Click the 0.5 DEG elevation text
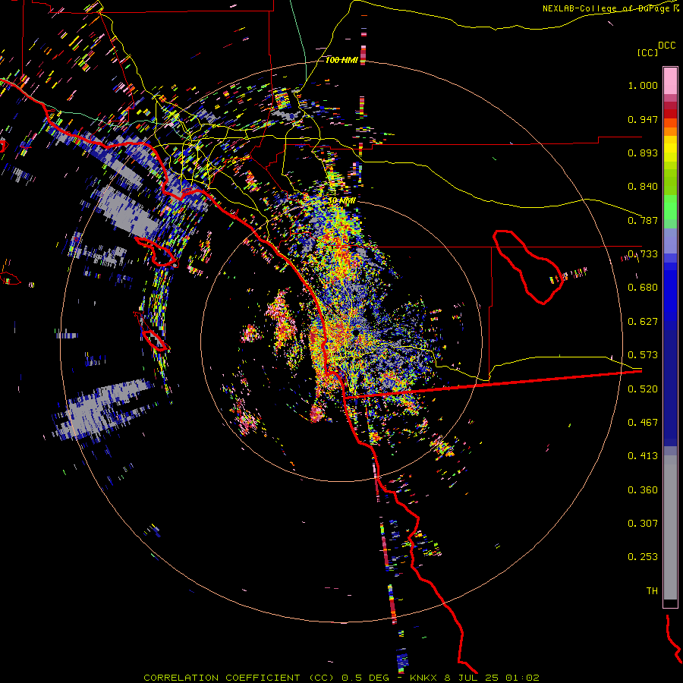 (365, 678)
